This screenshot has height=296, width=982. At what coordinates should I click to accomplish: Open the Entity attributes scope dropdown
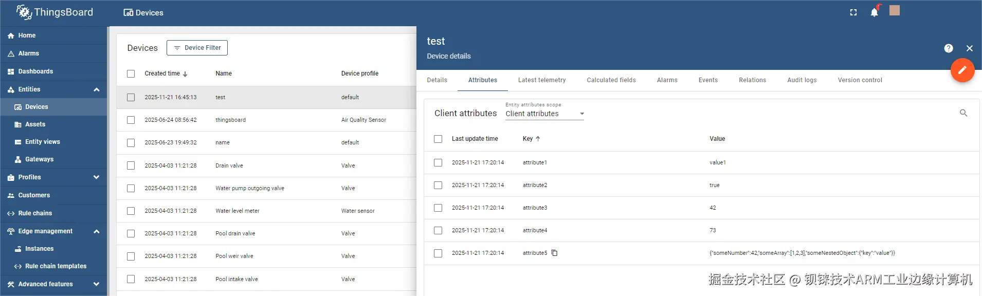[x=544, y=114]
